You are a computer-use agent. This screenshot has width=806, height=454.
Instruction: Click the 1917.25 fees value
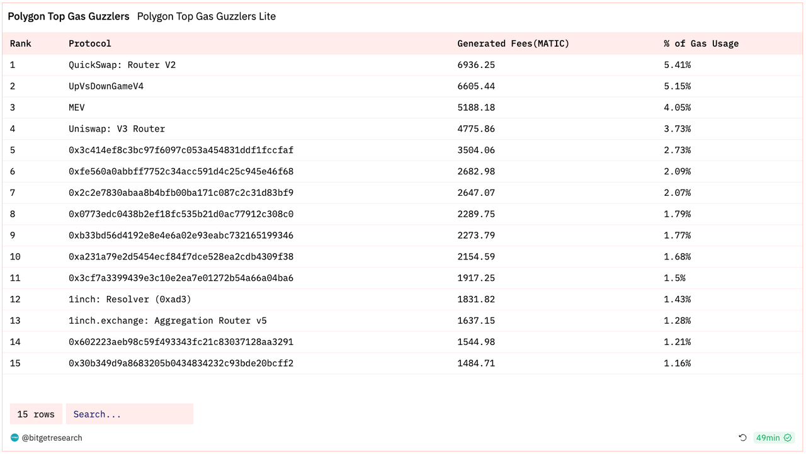476,278
